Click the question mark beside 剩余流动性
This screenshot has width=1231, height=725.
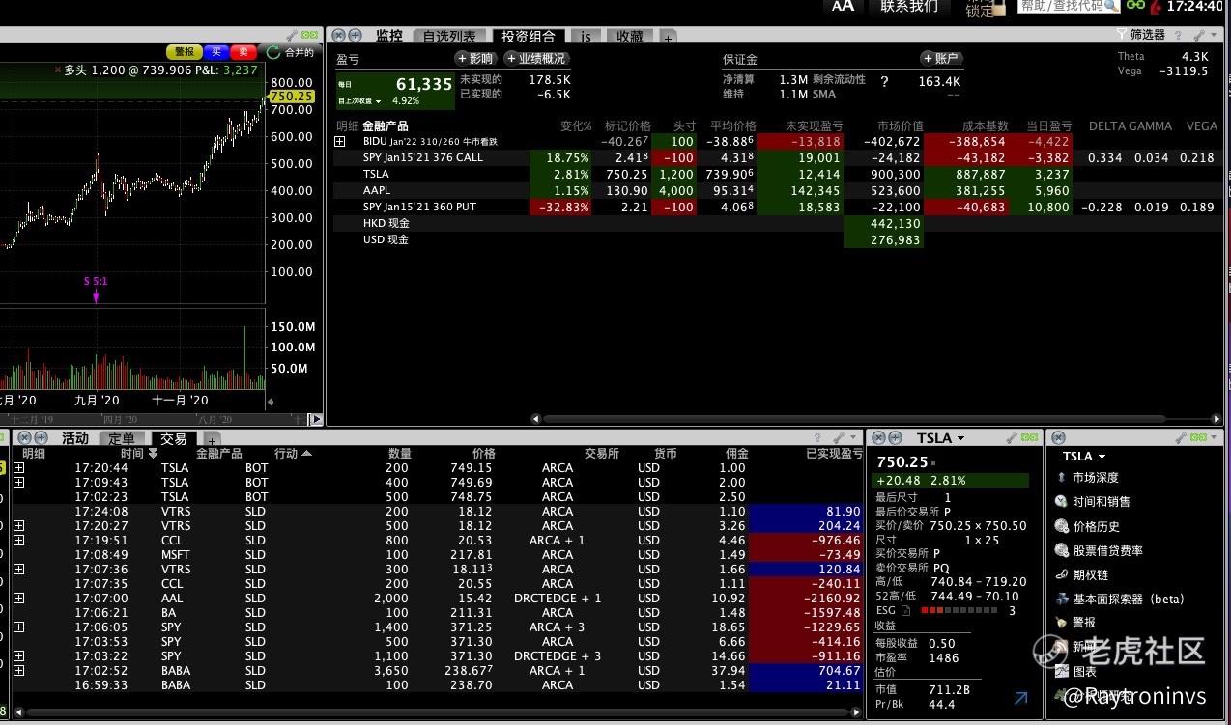[884, 82]
